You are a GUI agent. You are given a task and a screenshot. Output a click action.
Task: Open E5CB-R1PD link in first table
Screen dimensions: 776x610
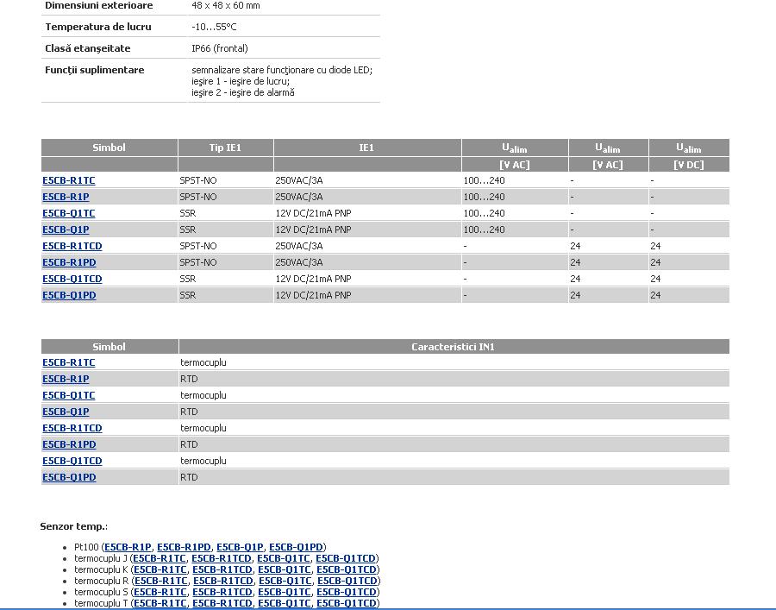coord(69,262)
